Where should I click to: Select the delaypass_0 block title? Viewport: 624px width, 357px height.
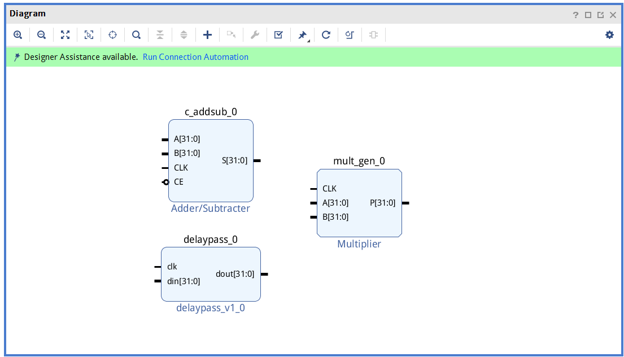point(211,240)
